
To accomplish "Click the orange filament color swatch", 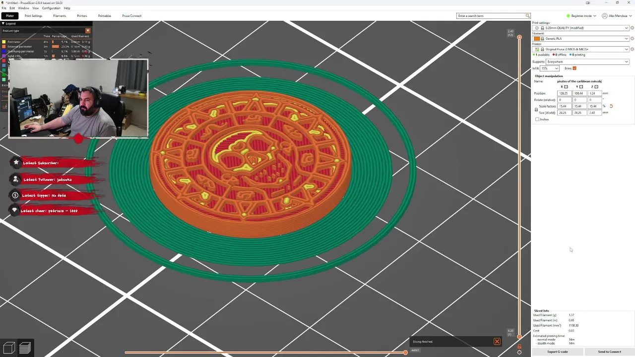I will (537, 39).
